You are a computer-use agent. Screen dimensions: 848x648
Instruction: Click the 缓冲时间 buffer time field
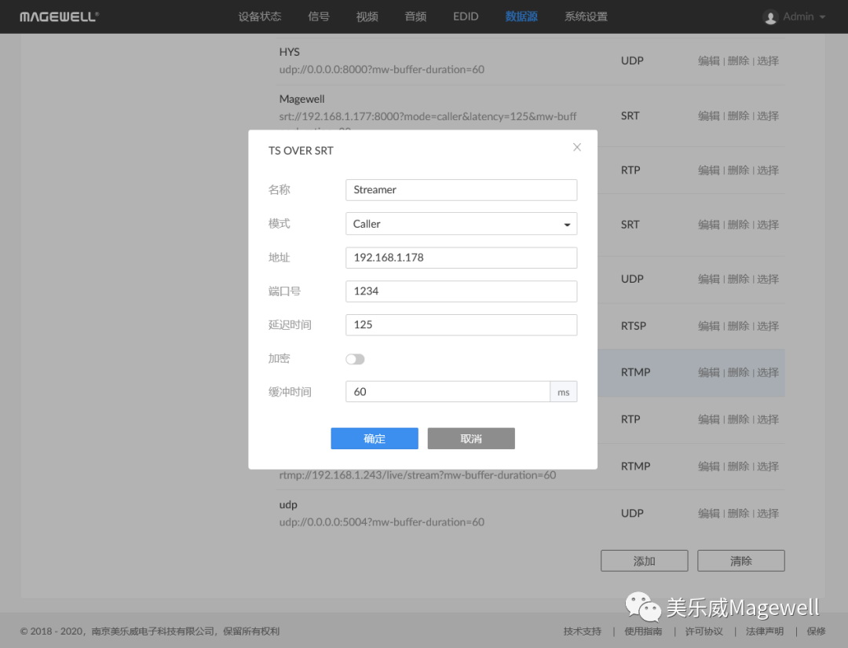pyautogui.click(x=448, y=392)
